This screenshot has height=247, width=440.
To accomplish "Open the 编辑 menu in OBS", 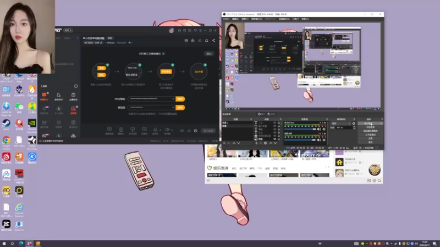I will [235, 19].
